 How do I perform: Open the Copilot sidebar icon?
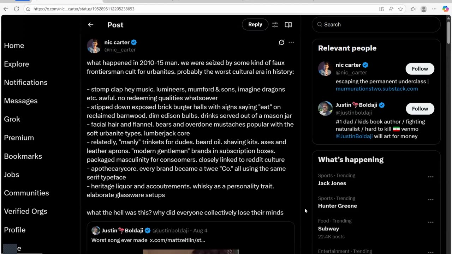[x=445, y=9]
